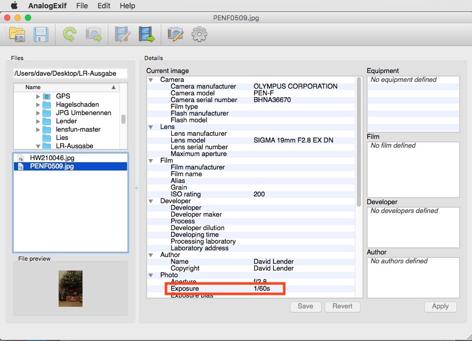Screen dimensions: 472x341
Task: Open the Edit menu
Action: [104, 6]
